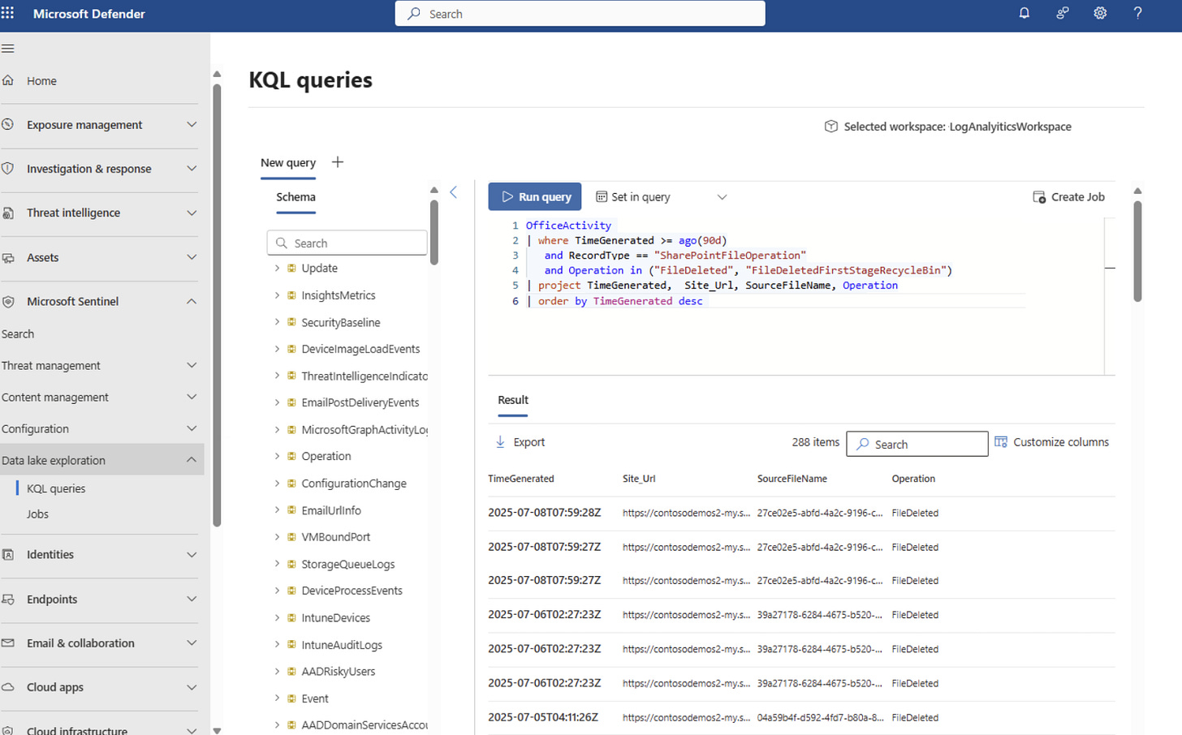
Task: Toggle the hamburger navigation menu
Action: coord(8,49)
